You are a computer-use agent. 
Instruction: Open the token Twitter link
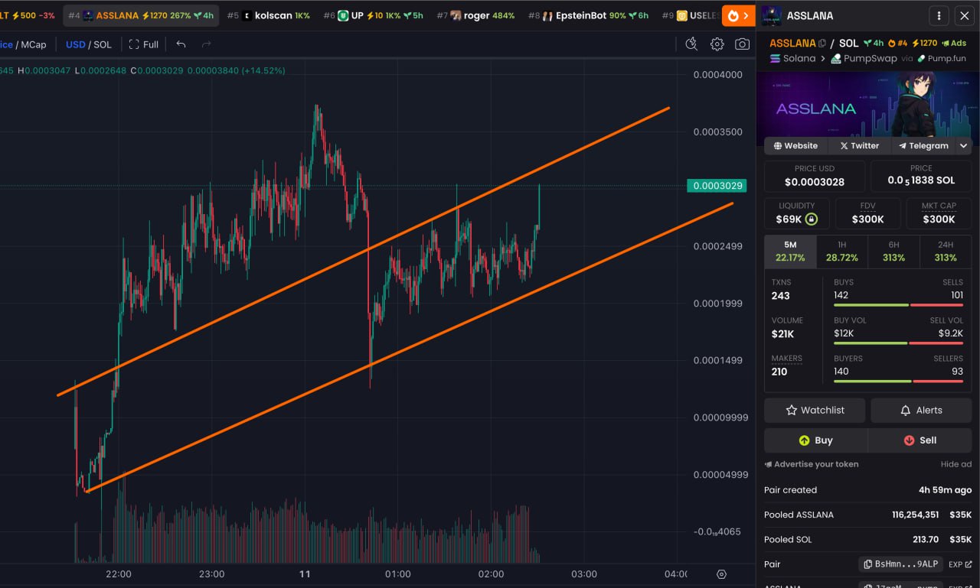pos(859,145)
